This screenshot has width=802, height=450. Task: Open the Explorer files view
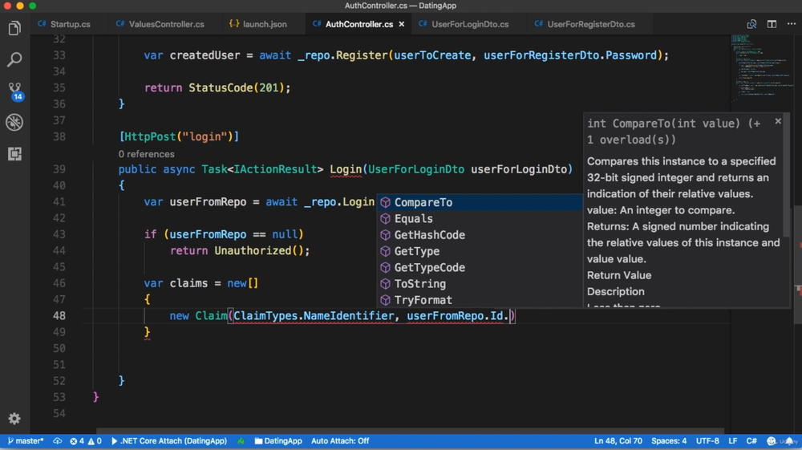[x=14, y=28]
